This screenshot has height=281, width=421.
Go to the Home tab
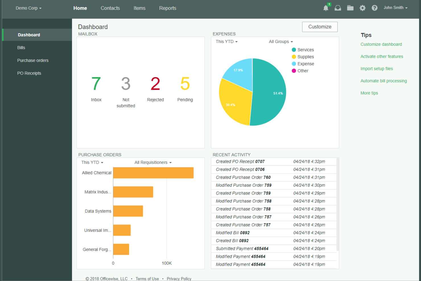pyautogui.click(x=80, y=8)
